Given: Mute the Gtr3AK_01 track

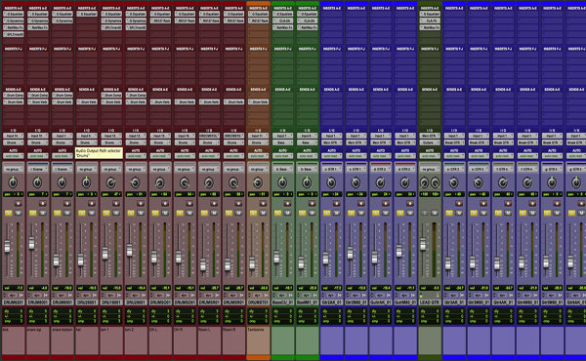Looking at the screenshot, I should [x=459, y=213].
